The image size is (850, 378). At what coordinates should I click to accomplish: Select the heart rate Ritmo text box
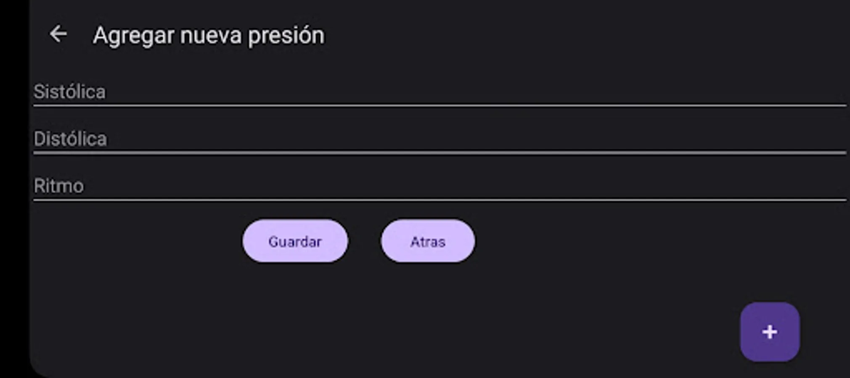coord(440,186)
